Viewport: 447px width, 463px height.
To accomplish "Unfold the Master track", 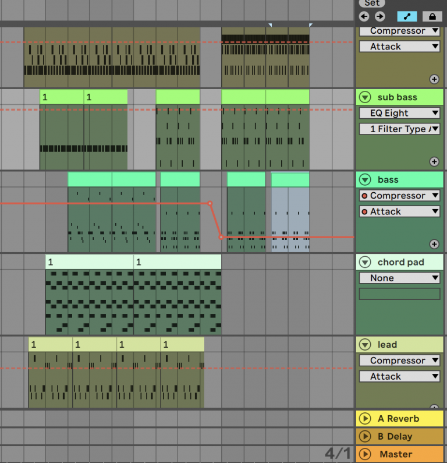I will [365, 454].
